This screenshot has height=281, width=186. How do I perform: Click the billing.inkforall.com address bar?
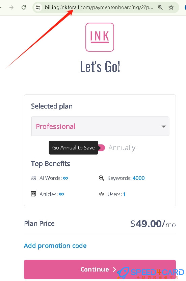pyautogui.click(x=99, y=7)
